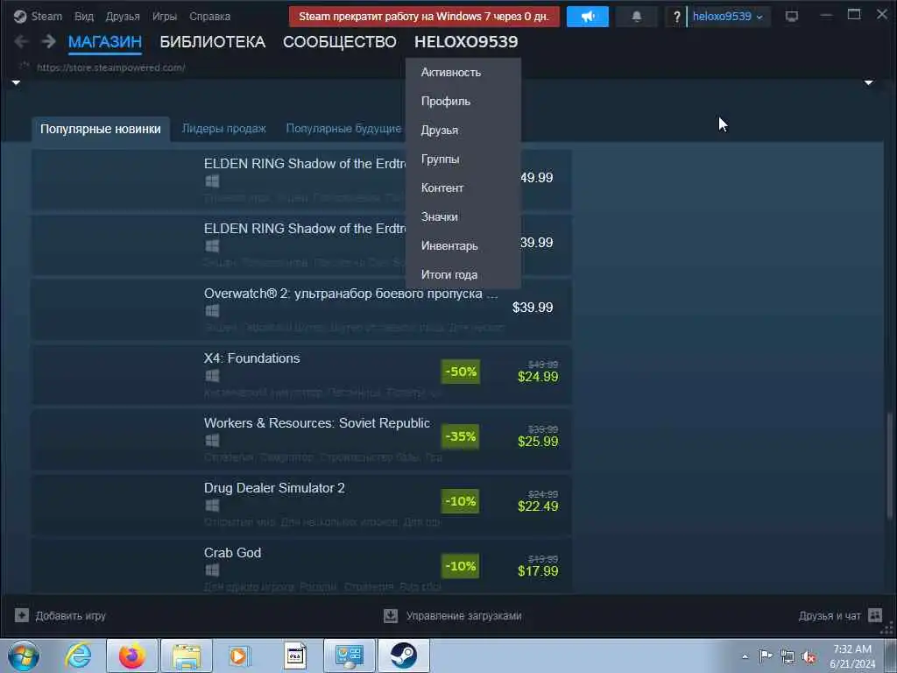Switch to Популярные будущие tab
897x673 pixels.
click(x=343, y=129)
